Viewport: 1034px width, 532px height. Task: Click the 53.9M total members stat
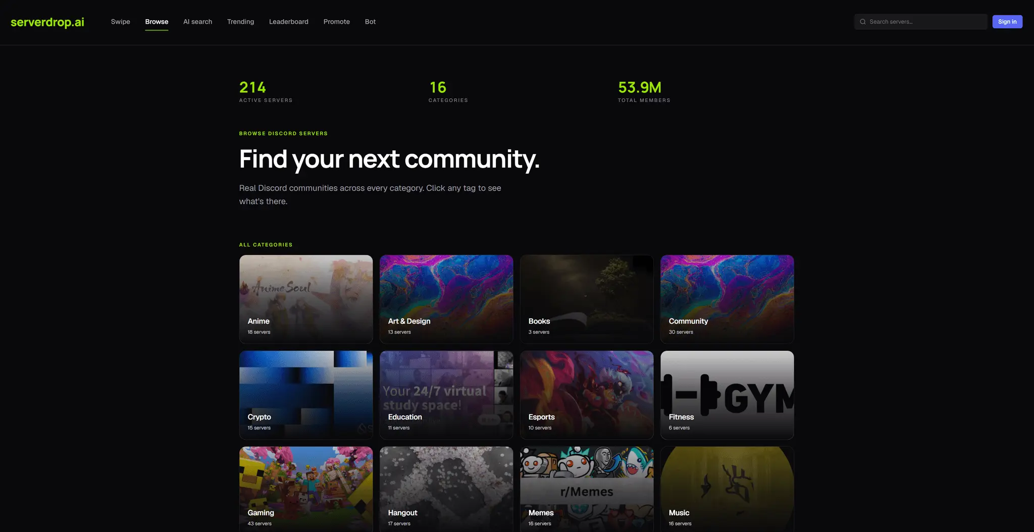(x=644, y=92)
